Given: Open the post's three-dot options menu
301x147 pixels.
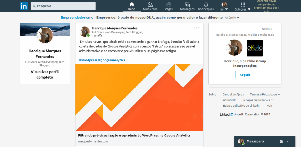Looking at the screenshot, I should [197, 28].
